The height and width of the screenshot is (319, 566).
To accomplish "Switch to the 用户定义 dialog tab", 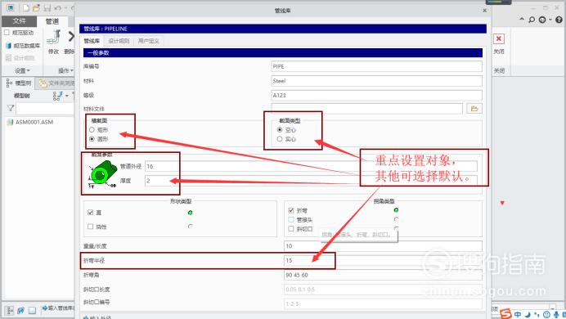I will tap(148, 41).
